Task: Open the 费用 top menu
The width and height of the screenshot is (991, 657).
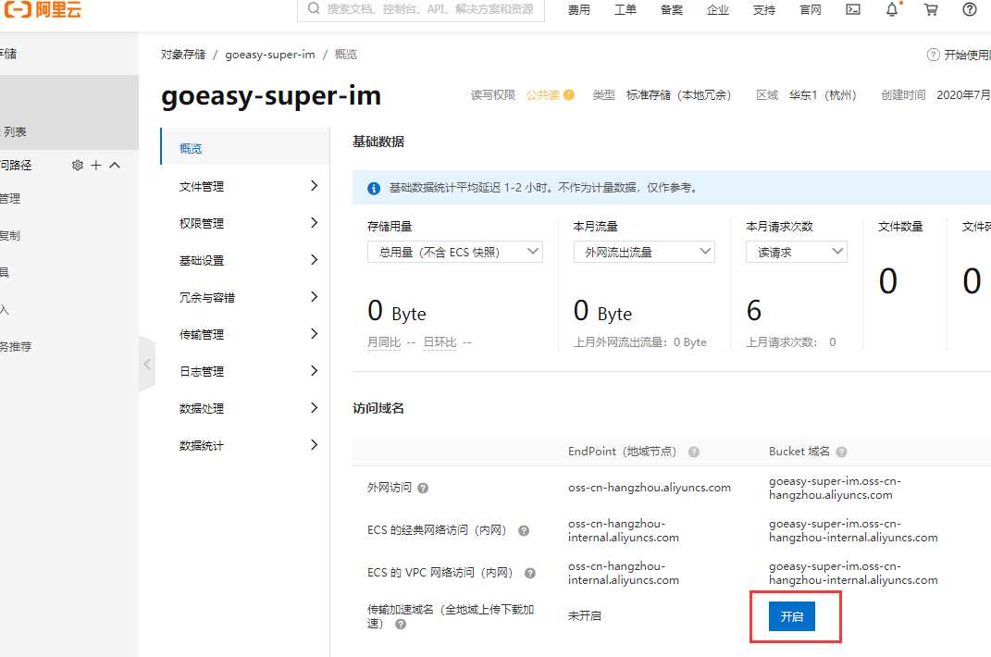Action: 578,9
